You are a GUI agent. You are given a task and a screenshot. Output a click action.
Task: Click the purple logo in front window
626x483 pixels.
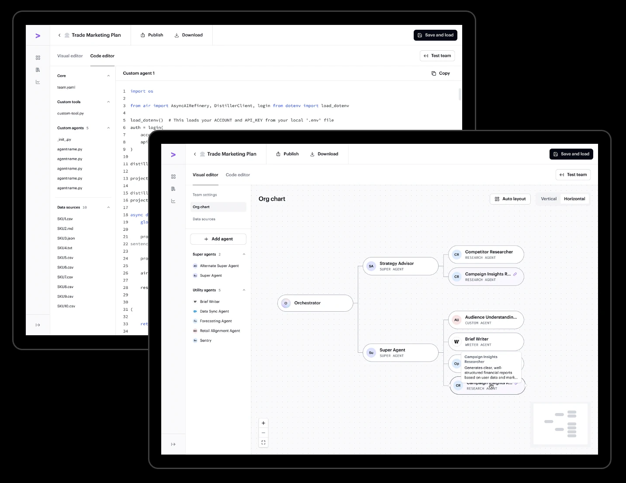(x=173, y=154)
